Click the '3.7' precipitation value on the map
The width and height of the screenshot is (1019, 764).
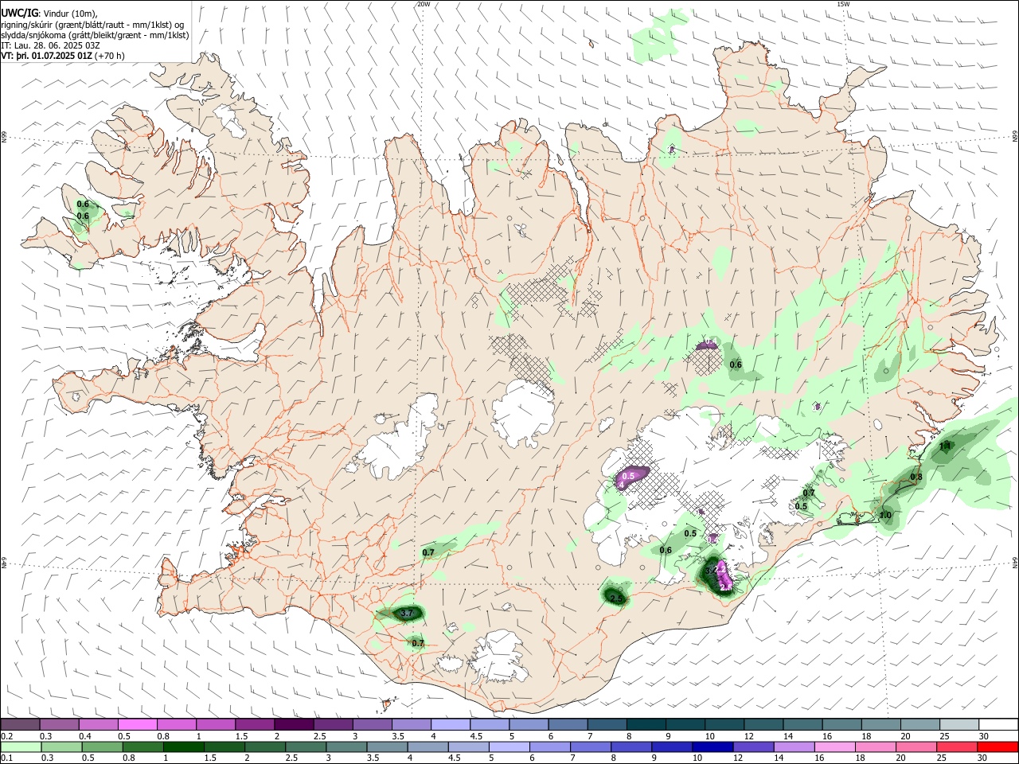point(406,614)
